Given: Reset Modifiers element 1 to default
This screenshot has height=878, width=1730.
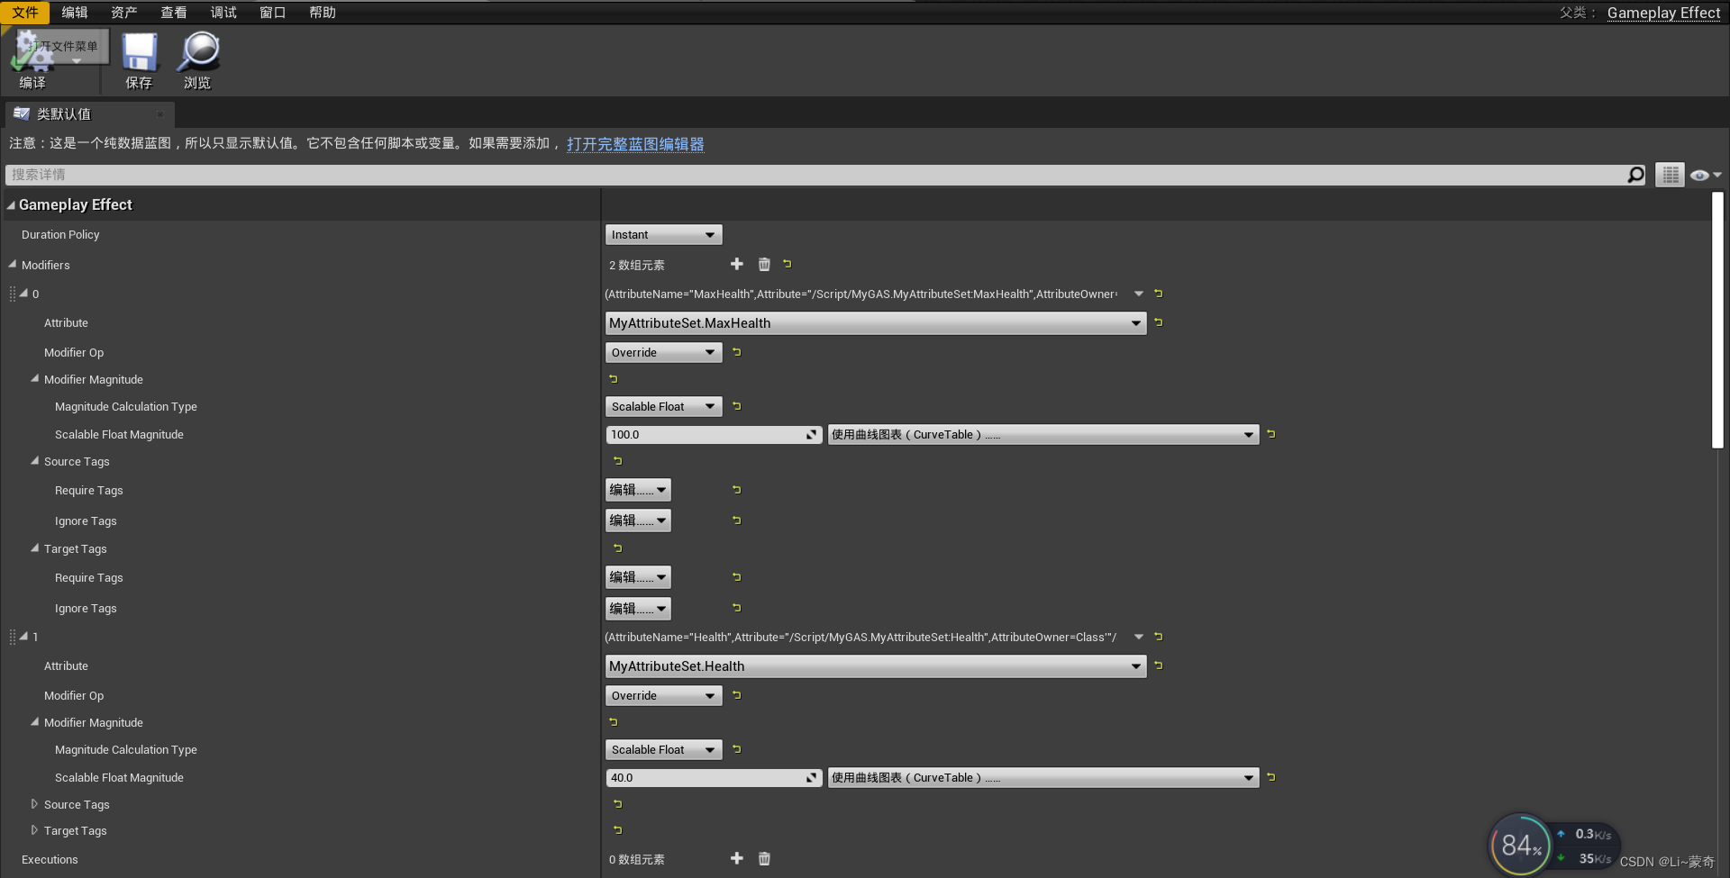Looking at the screenshot, I should (1159, 637).
